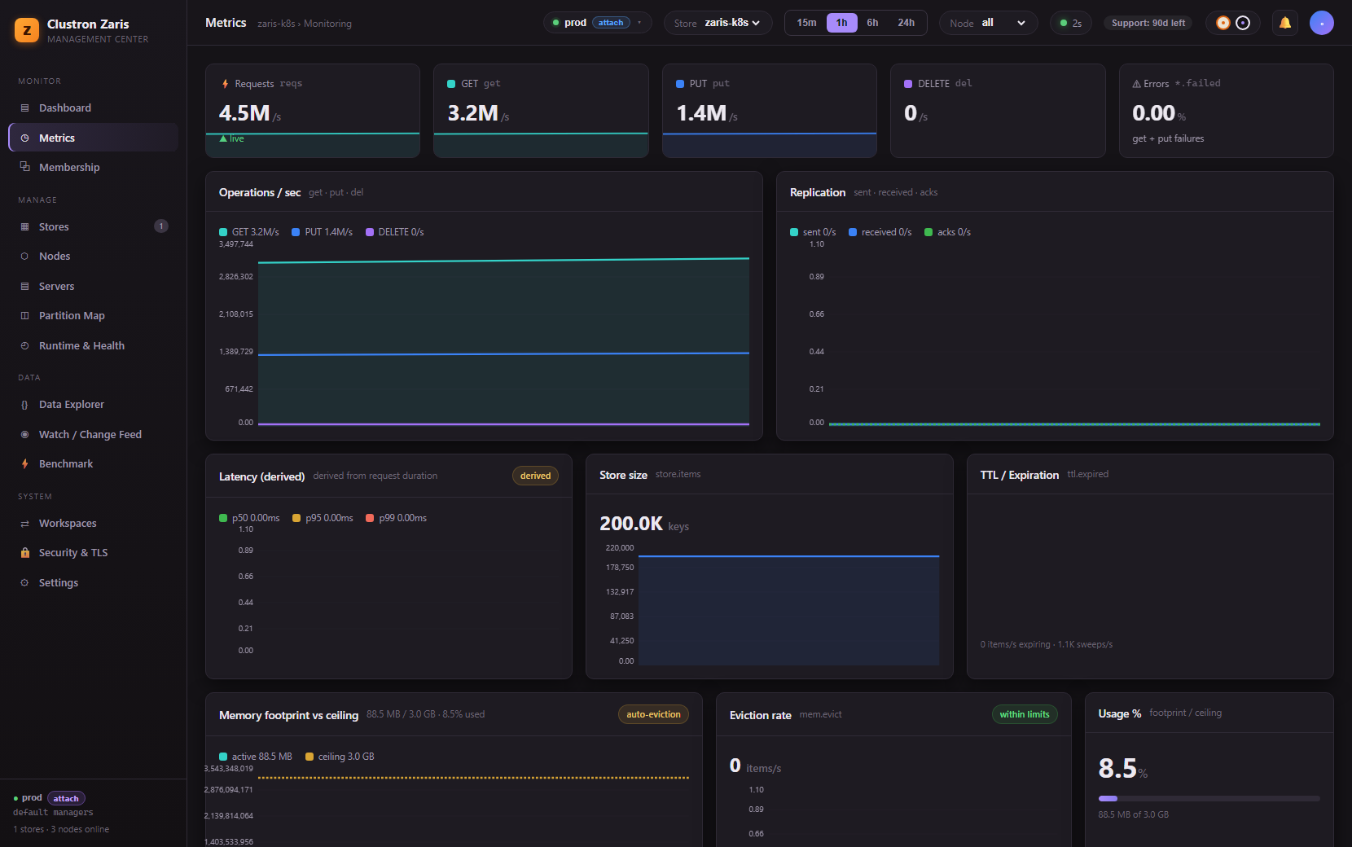Viewport: 1352px width, 847px height.
Task: Open Partition Map icon
Action: (24, 316)
